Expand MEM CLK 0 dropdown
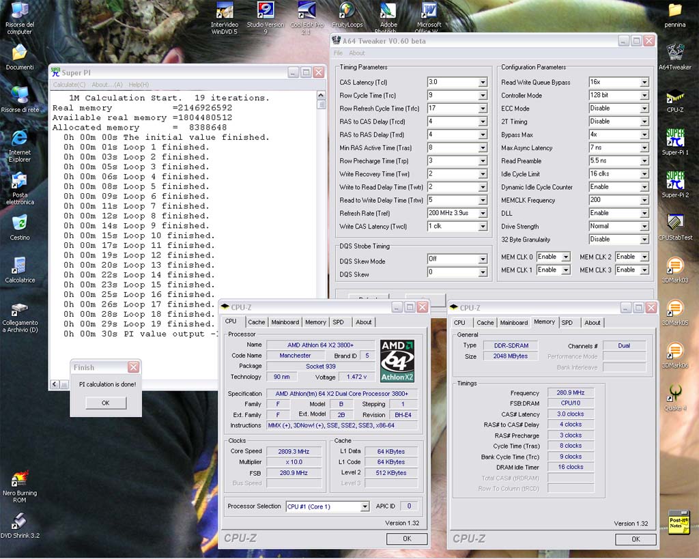 click(565, 257)
